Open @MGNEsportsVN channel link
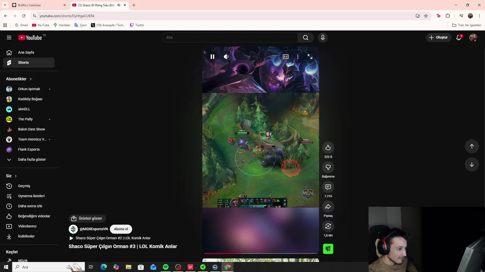The image size is (485, 272). tap(94, 229)
